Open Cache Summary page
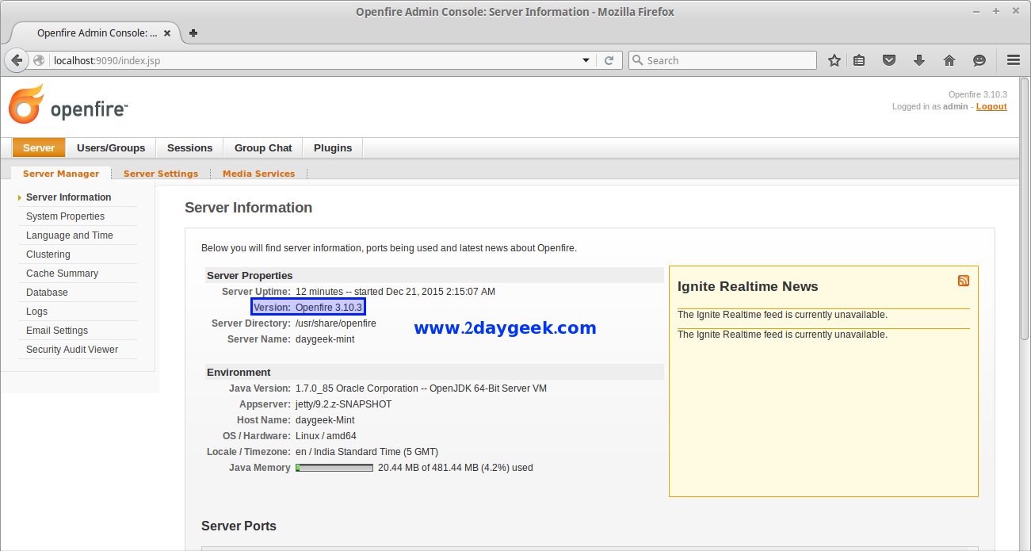Screen dimensions: 1031x551 (62, 274)
